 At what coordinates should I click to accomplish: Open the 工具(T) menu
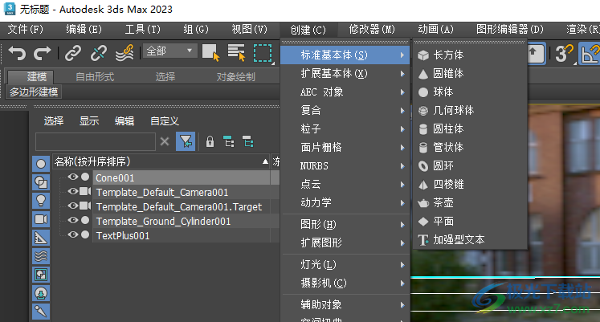point(142,30)
